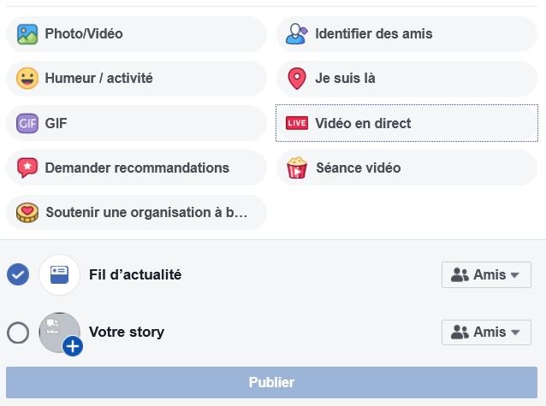Click the popcorn Séance vidéo icon
Screen dimensions: 546x406
[297, 168]
